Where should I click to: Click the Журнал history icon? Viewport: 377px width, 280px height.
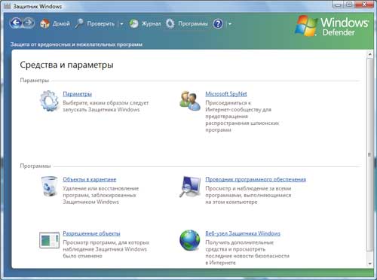click(133, 24)
